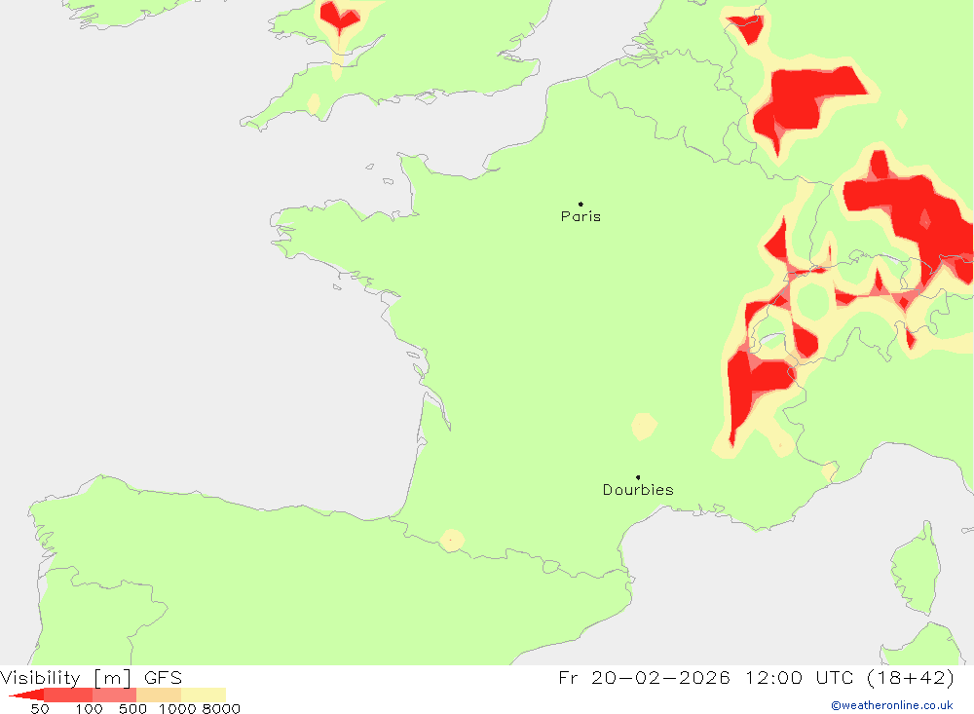Click the forecast date Fr 20-02-2026
This screenshot has height=714, width=974.
(x=644, y=677)
